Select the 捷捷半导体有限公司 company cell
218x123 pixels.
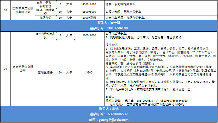[x=23, y=69]
